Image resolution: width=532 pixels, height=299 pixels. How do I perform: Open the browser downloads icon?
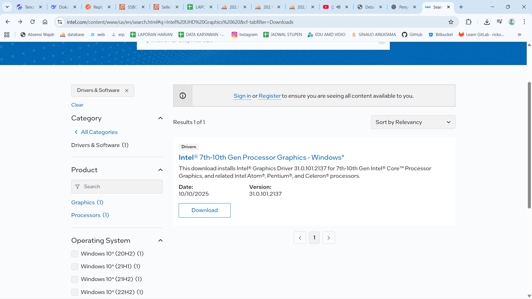pos(487,22)
